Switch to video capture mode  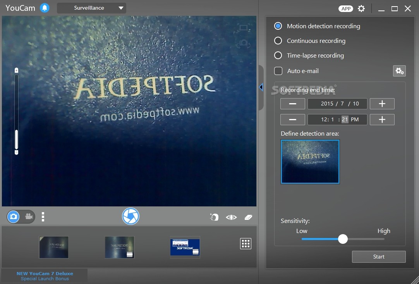(29, 216)
